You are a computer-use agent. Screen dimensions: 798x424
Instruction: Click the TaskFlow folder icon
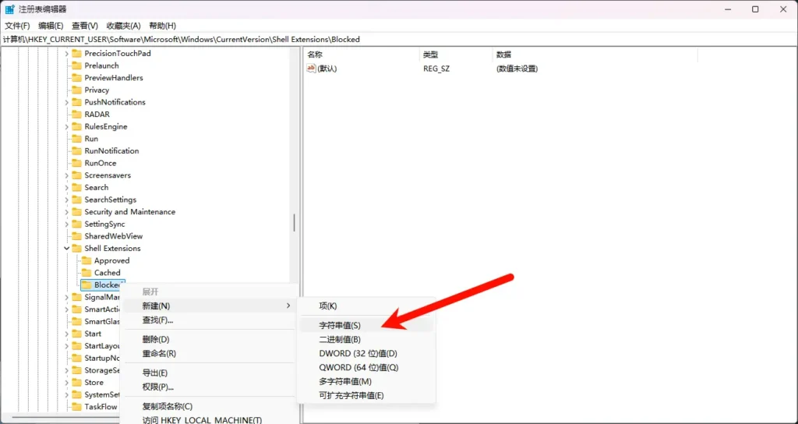(76, 407)
